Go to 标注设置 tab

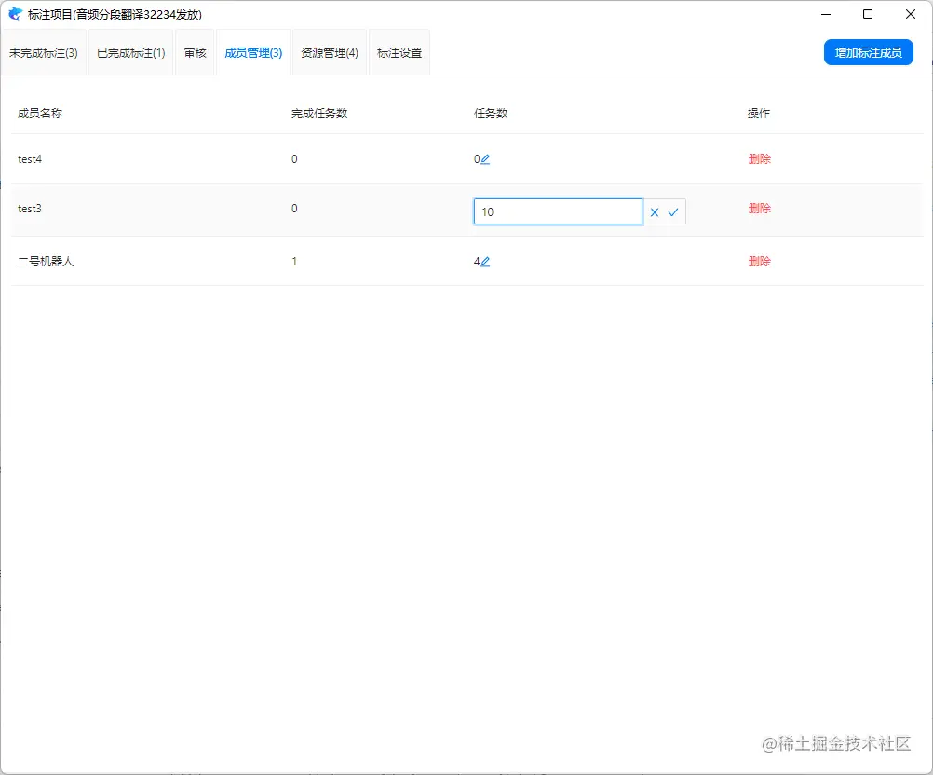pyautogui.click(x=399, y=52)
